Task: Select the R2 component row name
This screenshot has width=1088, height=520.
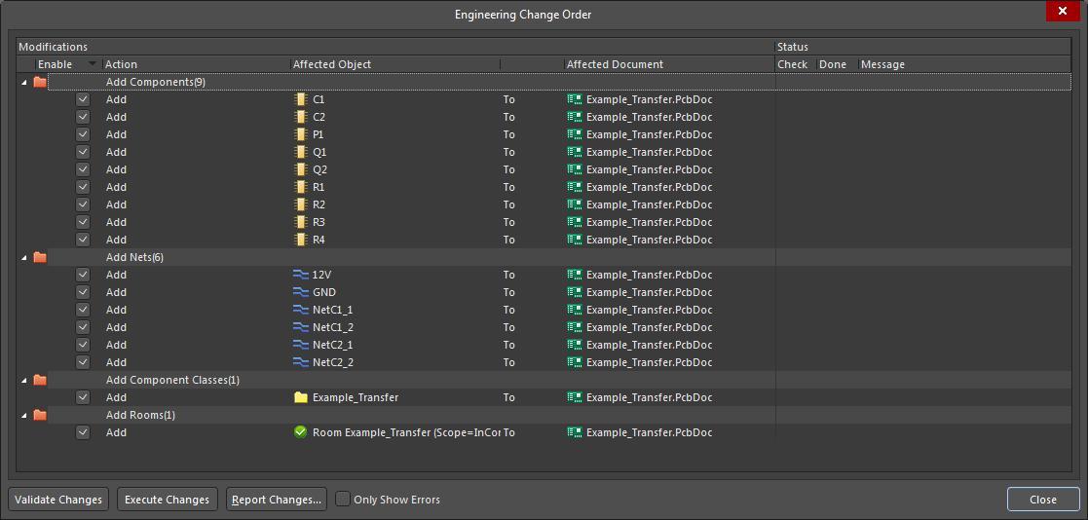Action: coord(319,204)
